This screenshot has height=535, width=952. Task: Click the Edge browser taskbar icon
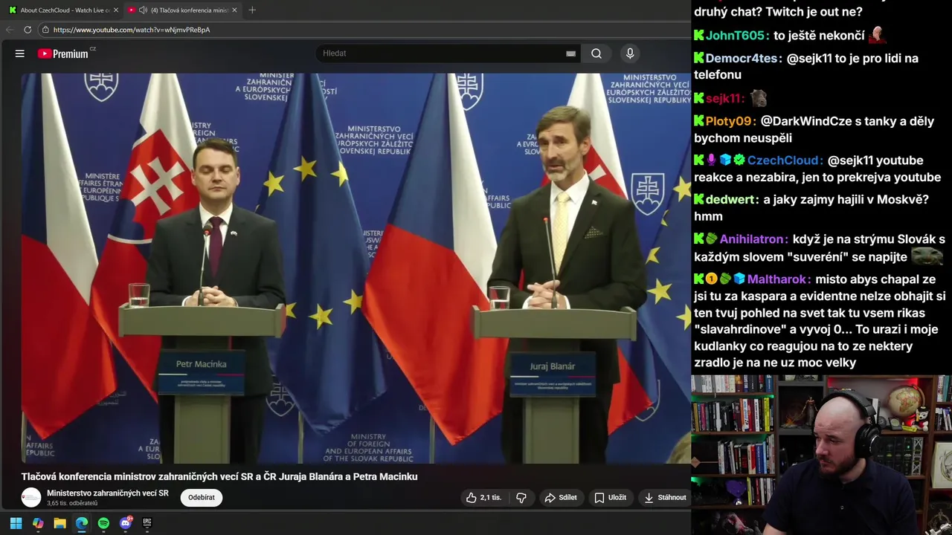[82, 523]
